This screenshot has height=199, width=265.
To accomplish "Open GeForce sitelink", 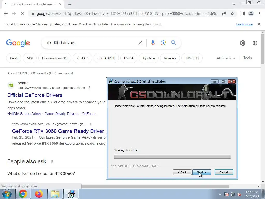I will tap(89, 114).
